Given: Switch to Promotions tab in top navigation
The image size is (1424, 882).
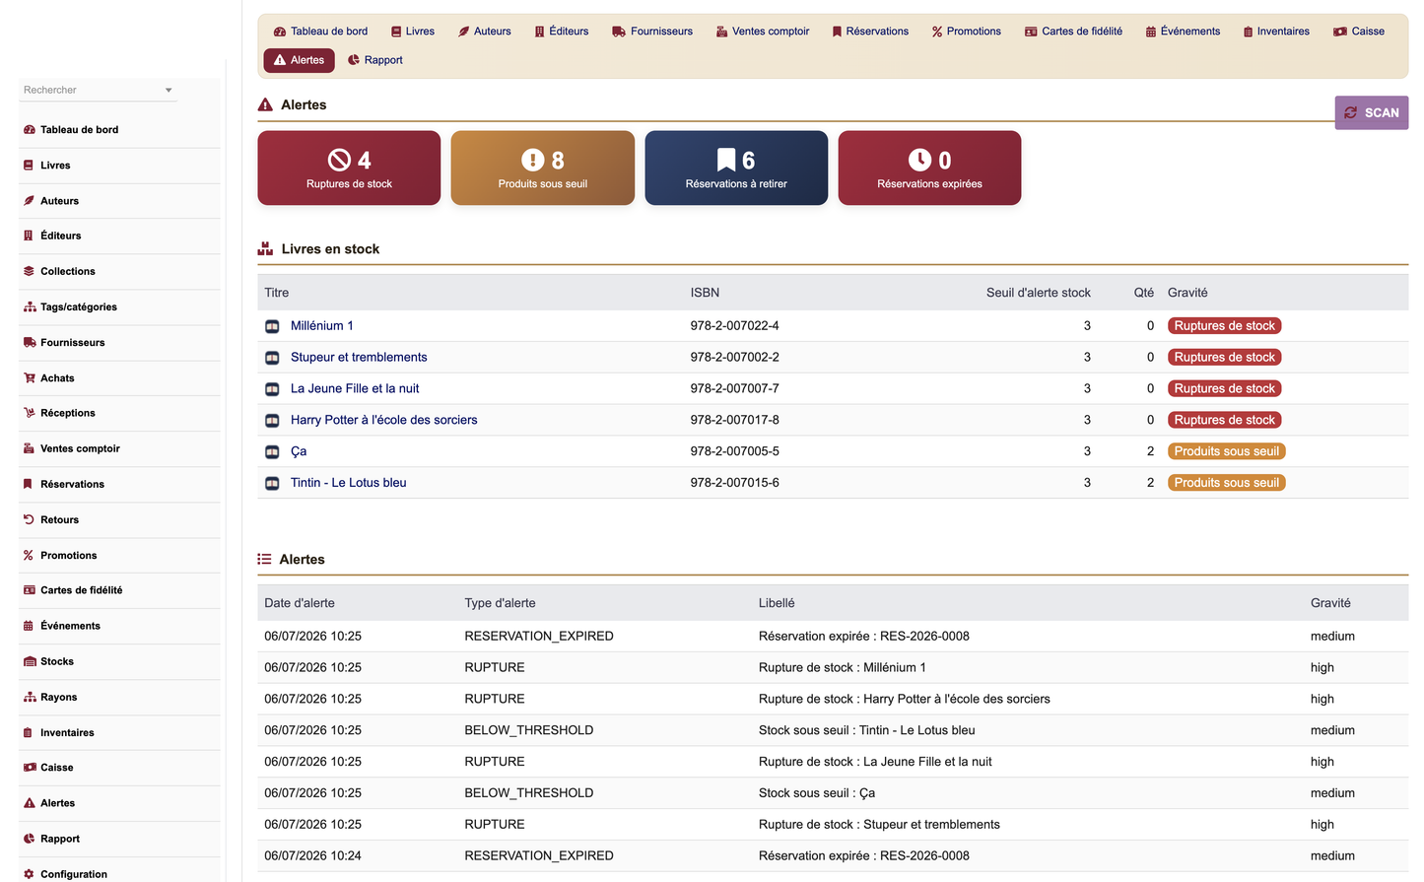Looking at the screenshot, I should pyautogui.click(x=967, y=32).
